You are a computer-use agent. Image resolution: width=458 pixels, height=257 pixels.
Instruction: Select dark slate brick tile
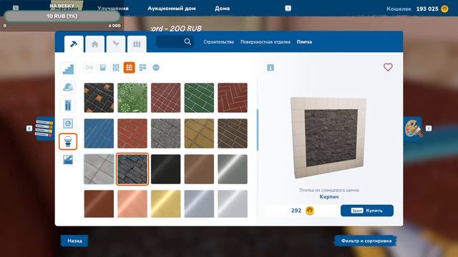(132, 169)
